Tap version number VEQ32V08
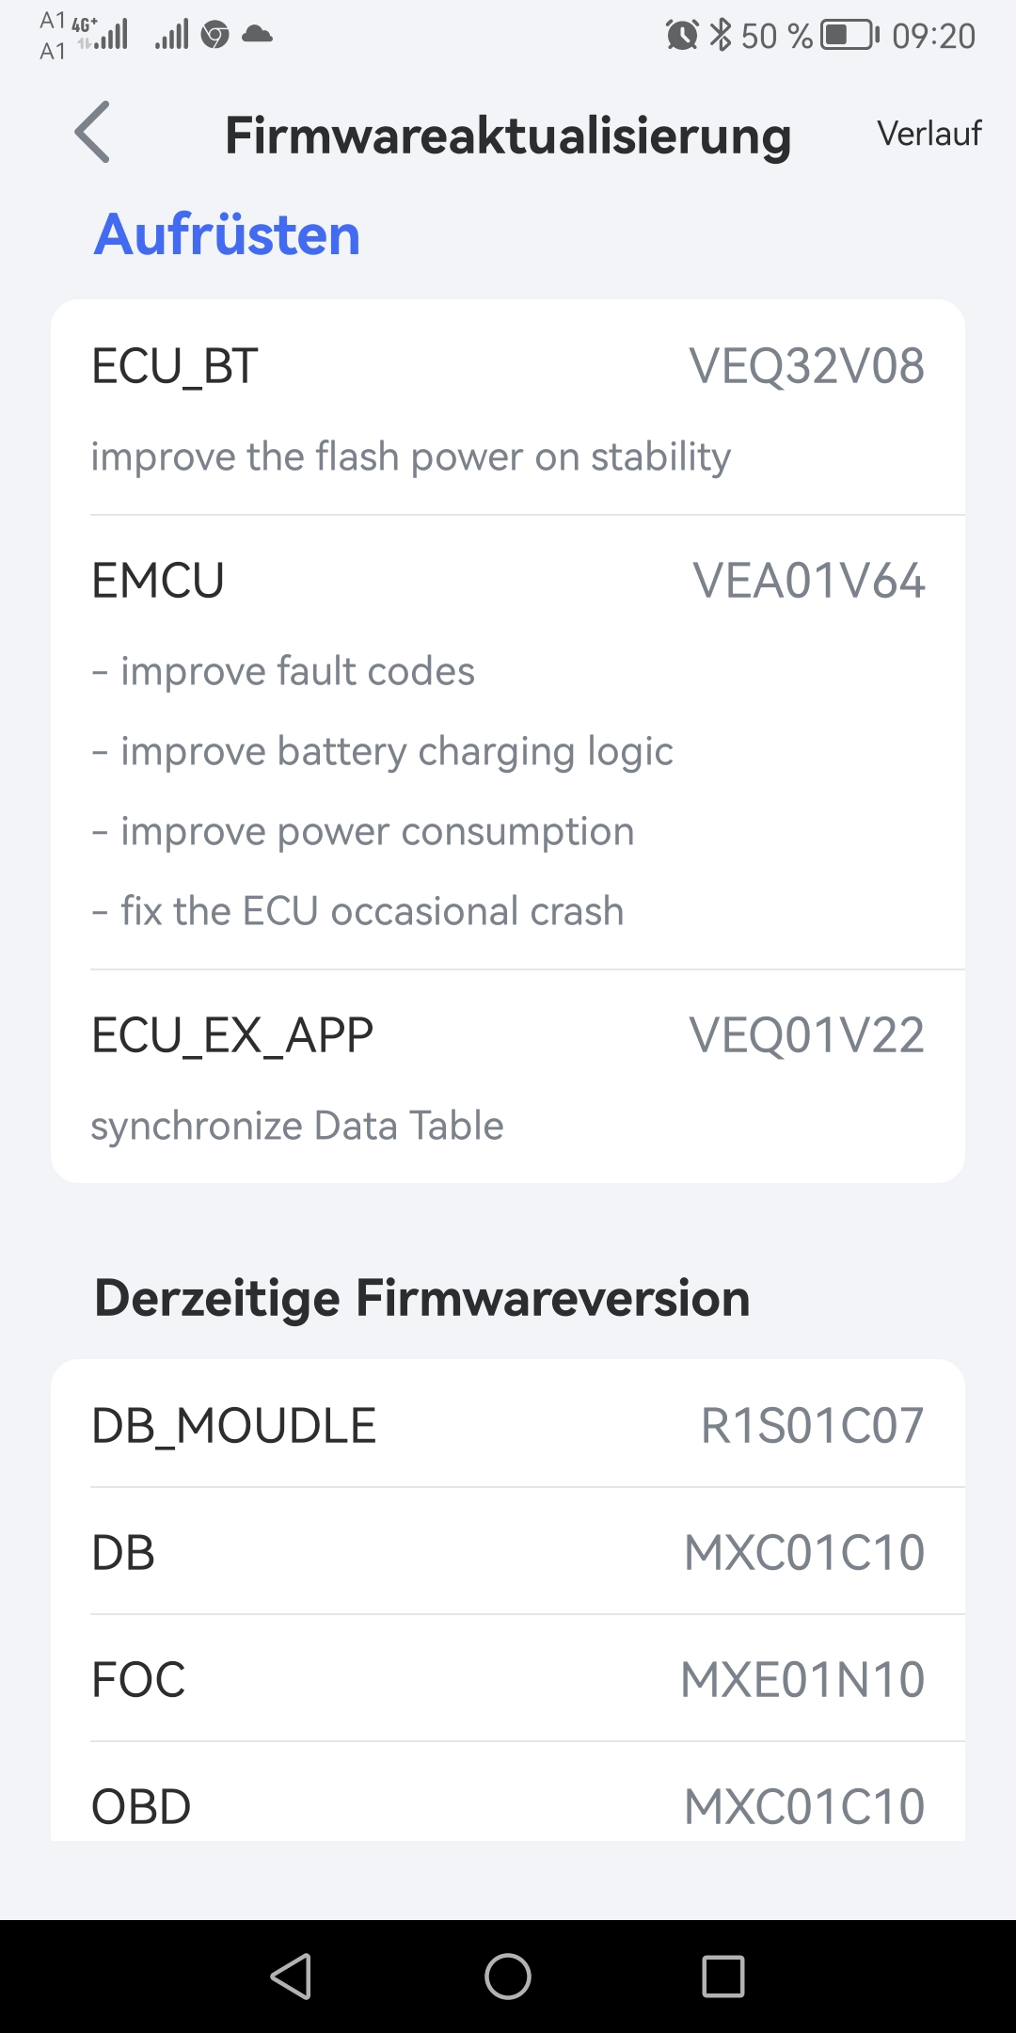The height and width of the screenshot is (2033, 1016). point(806,366)
